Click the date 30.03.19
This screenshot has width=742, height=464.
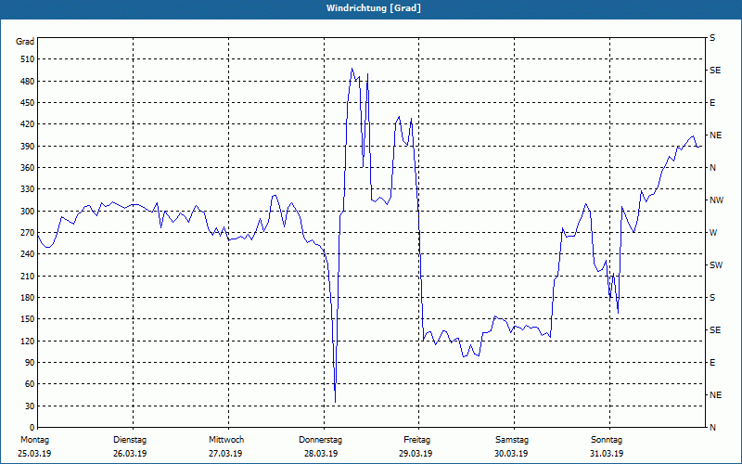coord(512,454)
